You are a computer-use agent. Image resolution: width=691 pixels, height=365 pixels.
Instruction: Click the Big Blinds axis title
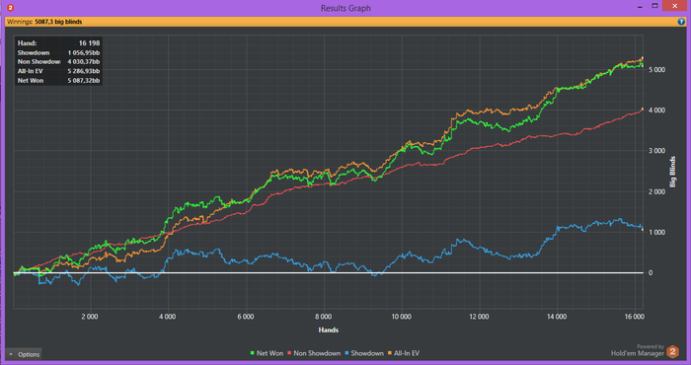tap(672, 172)
